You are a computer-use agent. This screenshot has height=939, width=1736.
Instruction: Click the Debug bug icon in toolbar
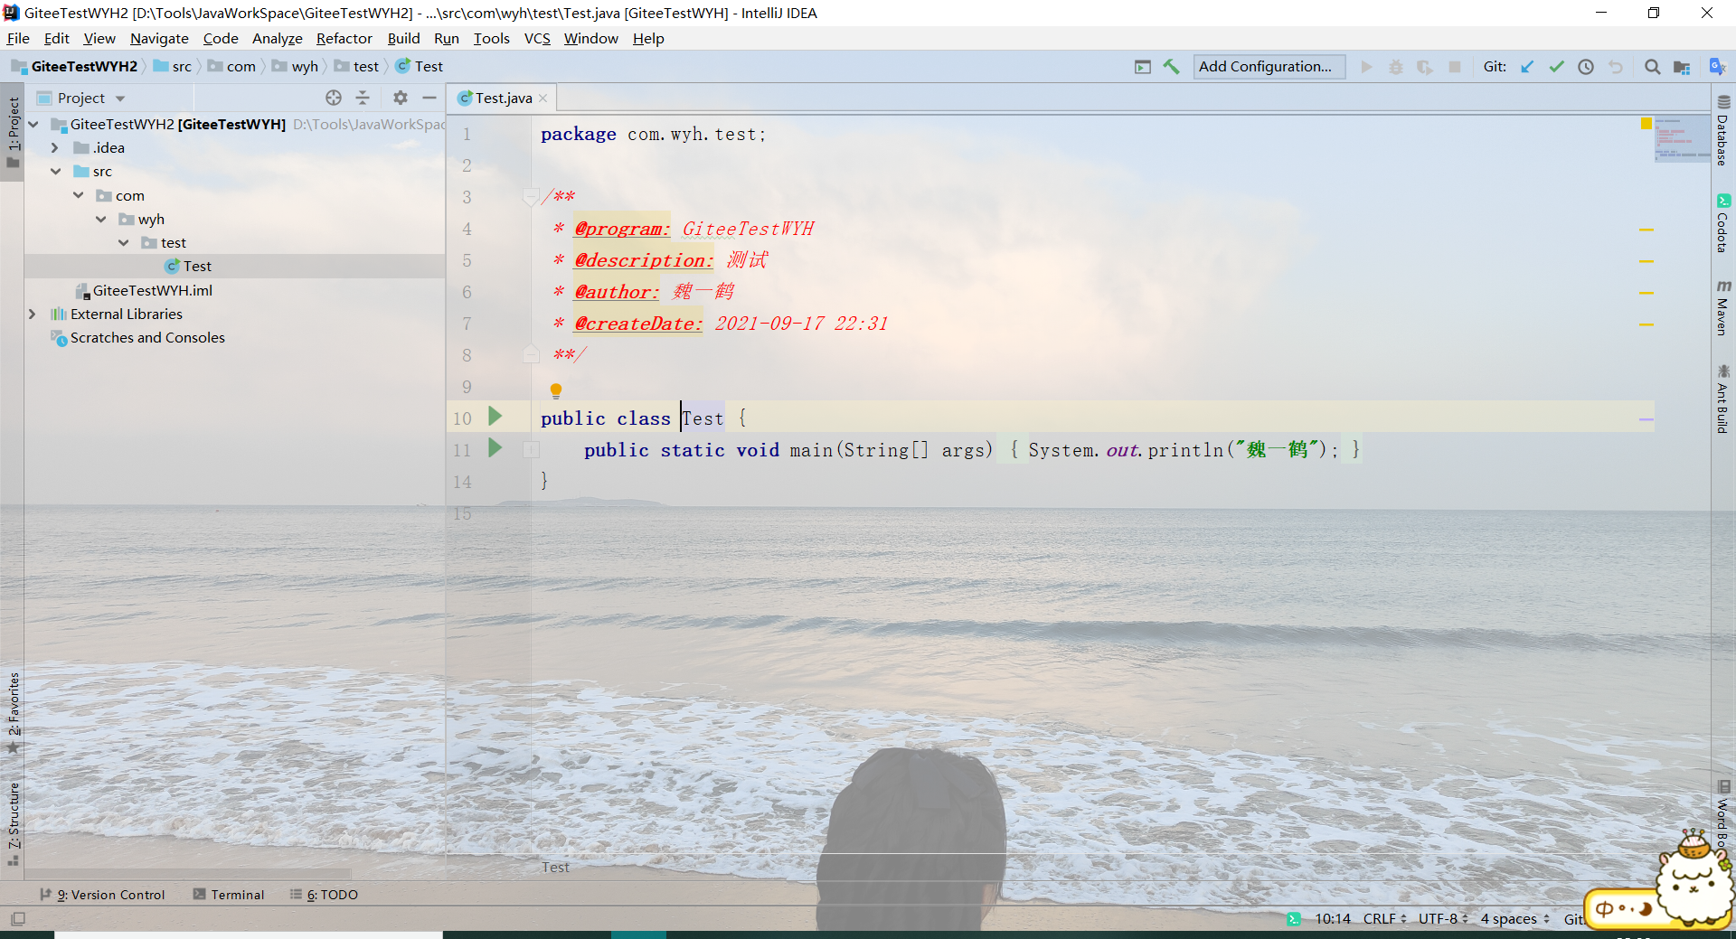coord(1396,67)
